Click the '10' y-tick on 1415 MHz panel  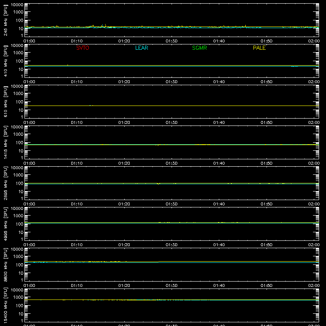tap(21, 151)
